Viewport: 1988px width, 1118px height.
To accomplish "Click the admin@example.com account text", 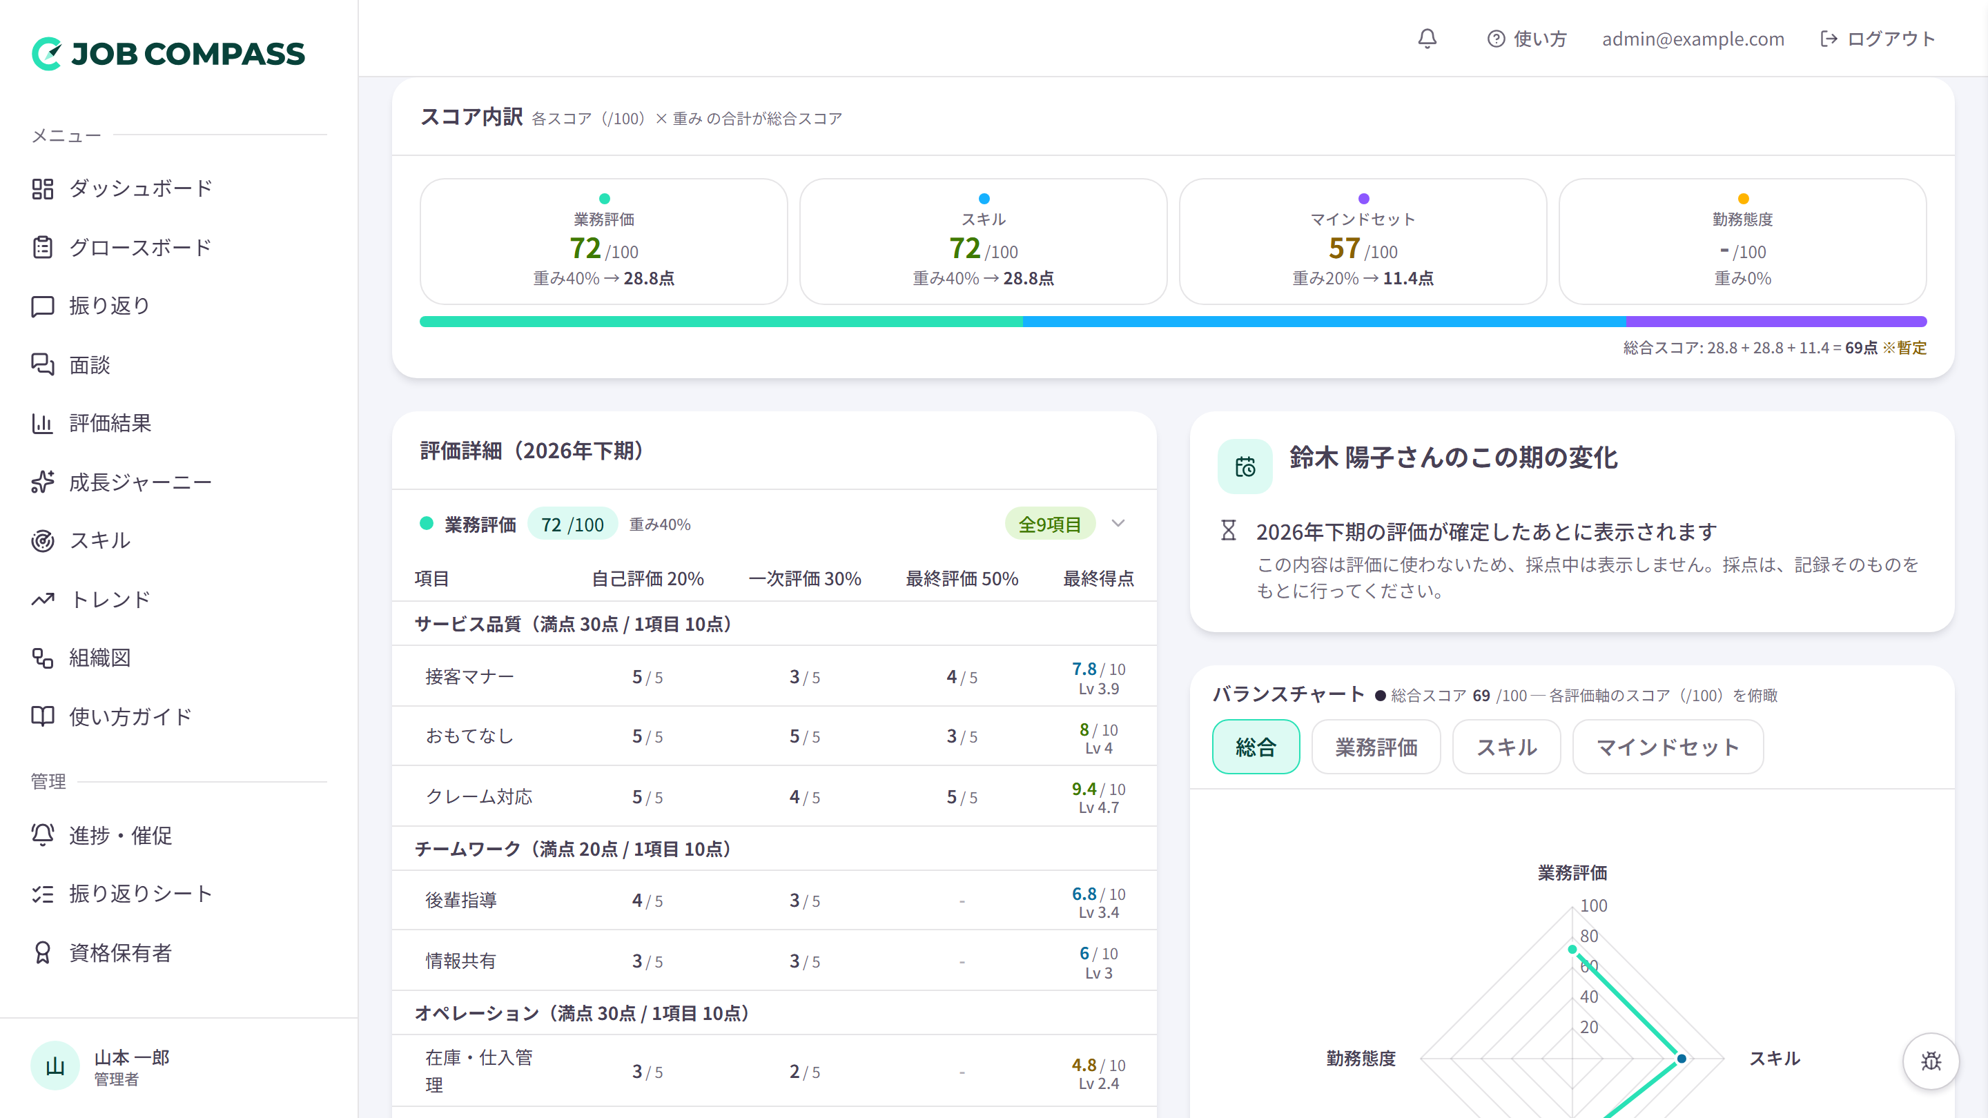I will click(x=1693, y=39).
